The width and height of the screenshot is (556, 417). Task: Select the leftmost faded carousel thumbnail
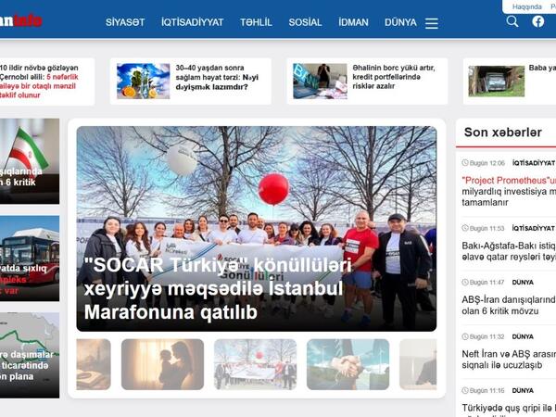94,364
